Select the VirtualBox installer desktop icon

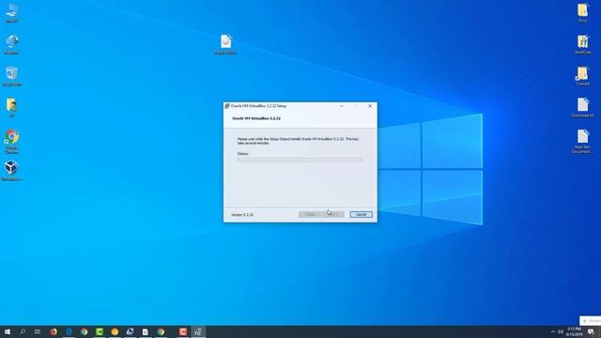[x=12, y=171]
